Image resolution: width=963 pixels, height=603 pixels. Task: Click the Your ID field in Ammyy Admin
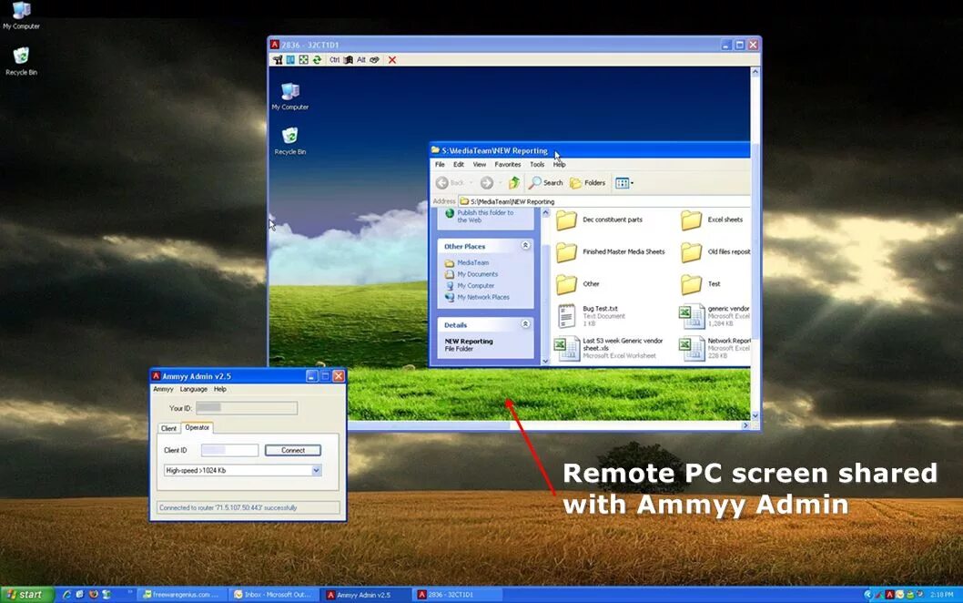247,407
